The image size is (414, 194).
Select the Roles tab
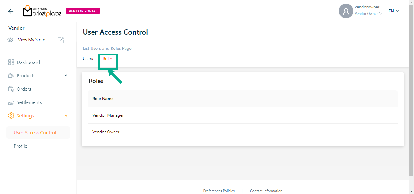pyautogui.click(x=108, y=59)
